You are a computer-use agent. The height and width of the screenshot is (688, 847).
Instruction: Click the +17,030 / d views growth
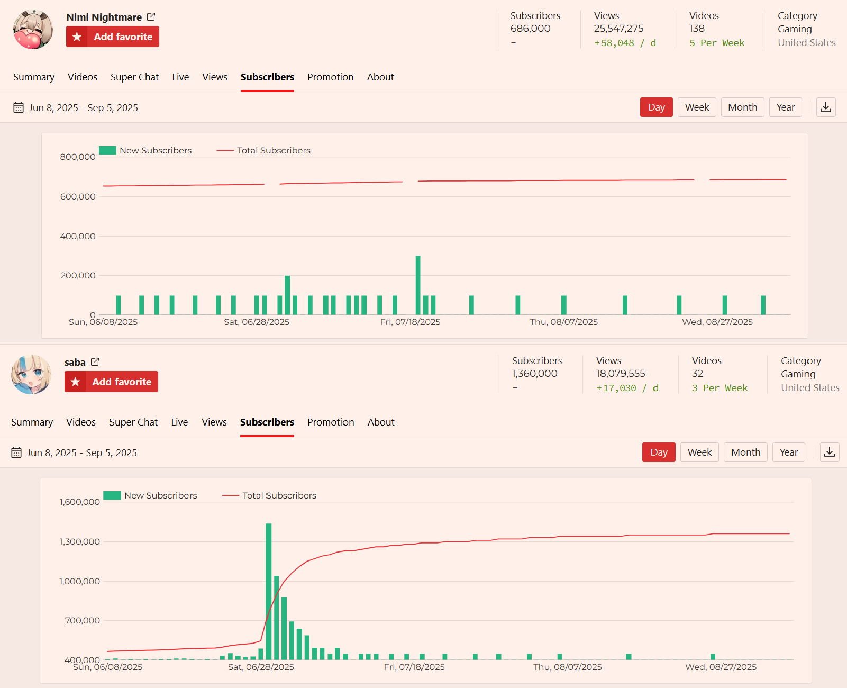pyautogui.click(x=627, y=388)
